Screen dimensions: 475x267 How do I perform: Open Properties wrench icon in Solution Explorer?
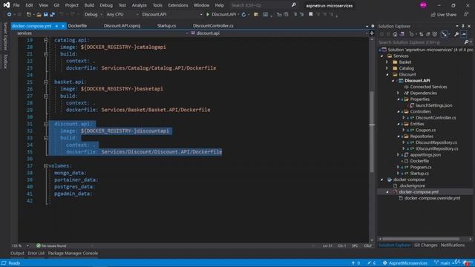tap(456, 34)
